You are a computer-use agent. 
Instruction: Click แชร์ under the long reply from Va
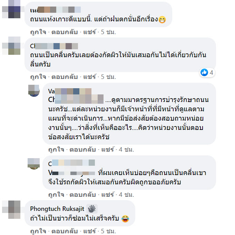(x=108, y=150)
